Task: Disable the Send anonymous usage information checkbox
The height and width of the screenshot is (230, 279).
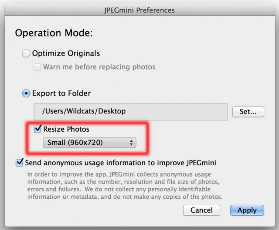Action: click(x=19, y=163)
